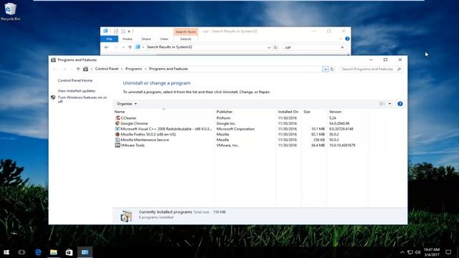This screenshot has height=258, width=459.
Task: Refresh the File Explorer search results
Action: point(275,47)
